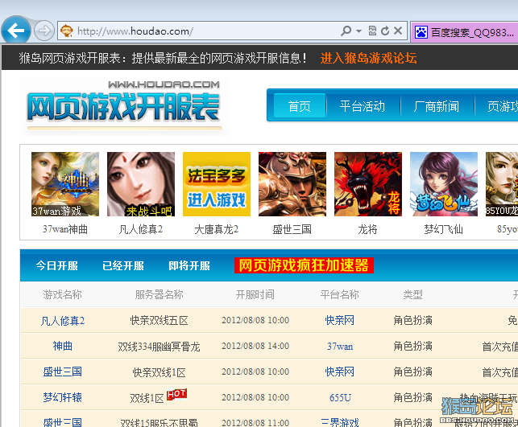Switch to the 百度搜索_QQ983 tab

pos(465,32)
